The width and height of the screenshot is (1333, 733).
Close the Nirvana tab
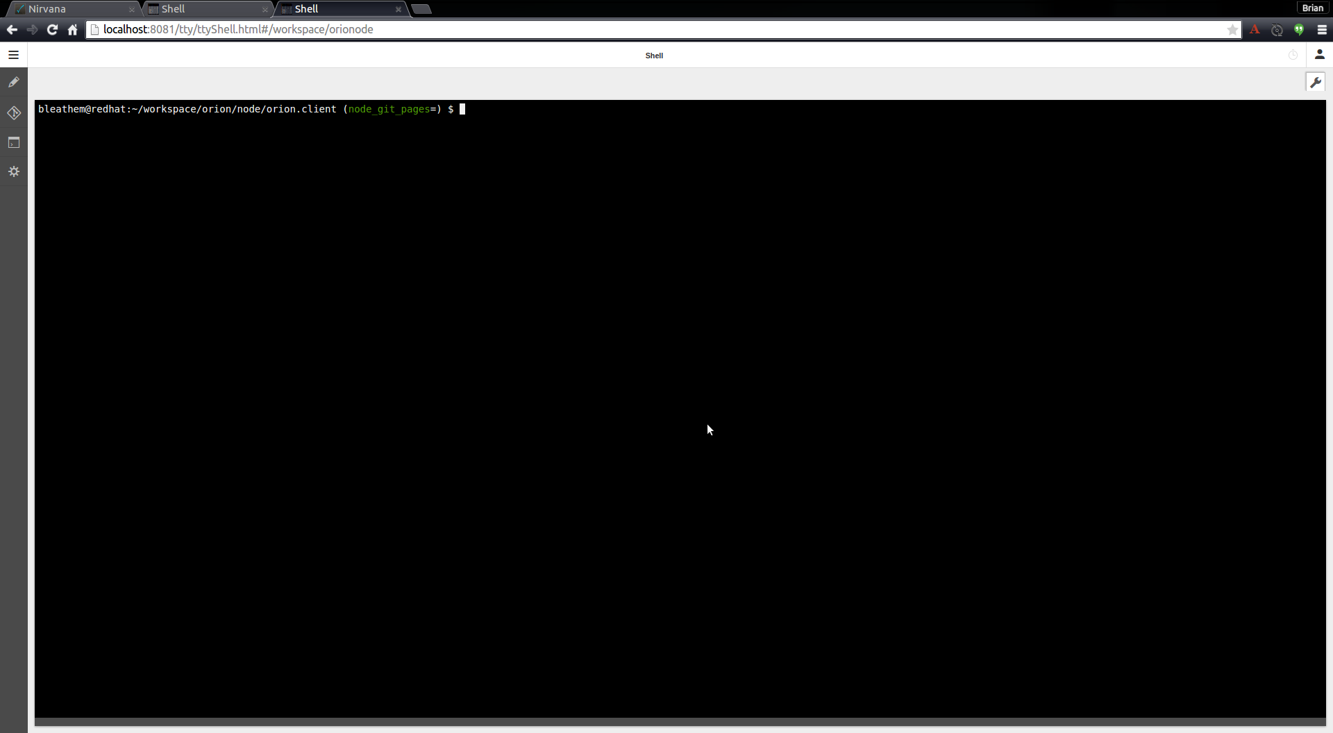[132, 10]
